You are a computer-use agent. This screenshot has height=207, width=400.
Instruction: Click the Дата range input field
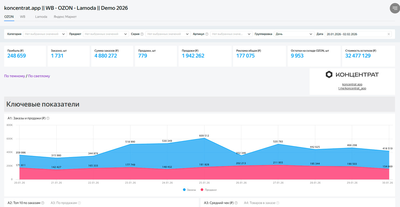click(x=359, y=34)
